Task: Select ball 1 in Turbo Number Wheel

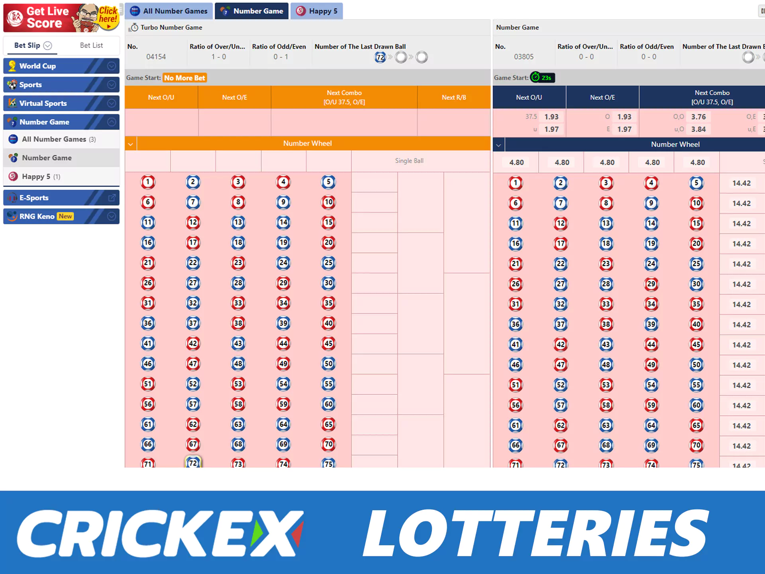Action: (x=148, y=182)
